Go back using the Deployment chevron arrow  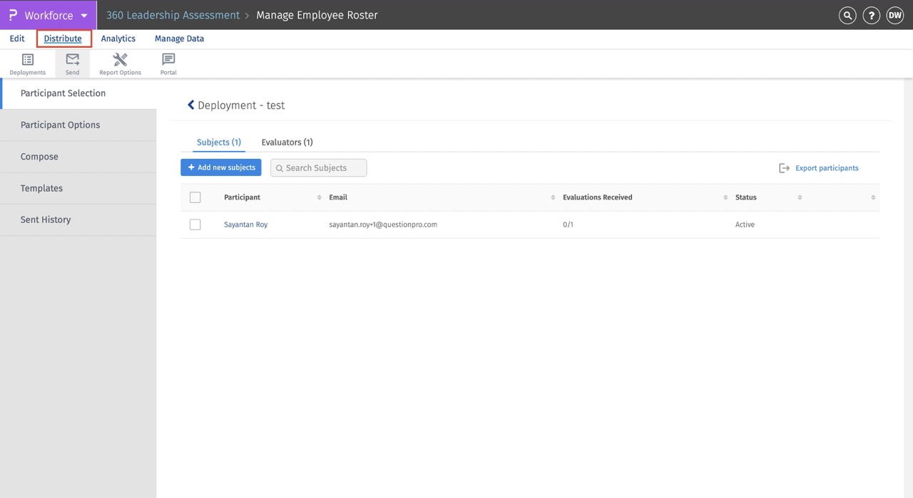(x=190, y=105)
